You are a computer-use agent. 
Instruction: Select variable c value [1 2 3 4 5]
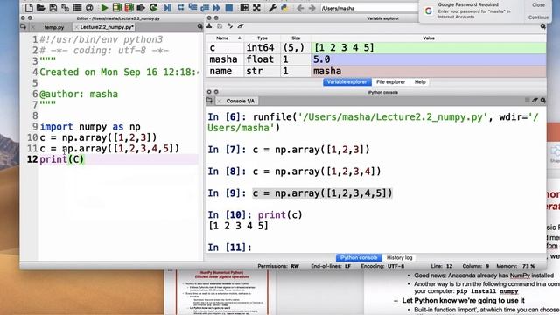pyautogui.click(x=429, y=48)
